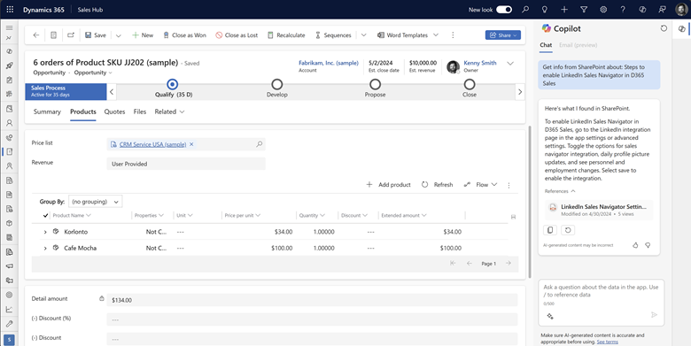Switch to the Files tab
The image size is (691, 346).
(x=140, y=111)
